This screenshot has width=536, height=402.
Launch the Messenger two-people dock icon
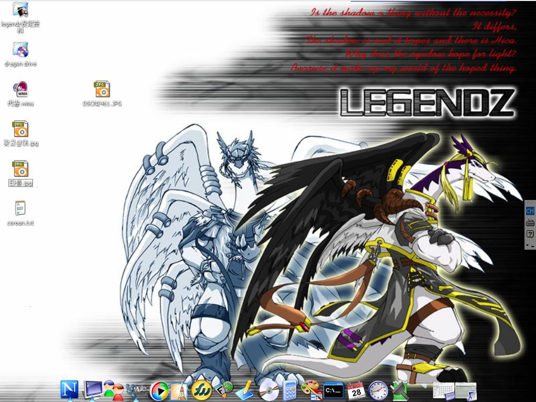[x=114, y=390]
